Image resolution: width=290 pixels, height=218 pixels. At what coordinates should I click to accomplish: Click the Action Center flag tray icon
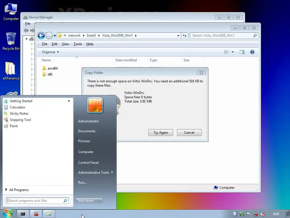[248, 214]
